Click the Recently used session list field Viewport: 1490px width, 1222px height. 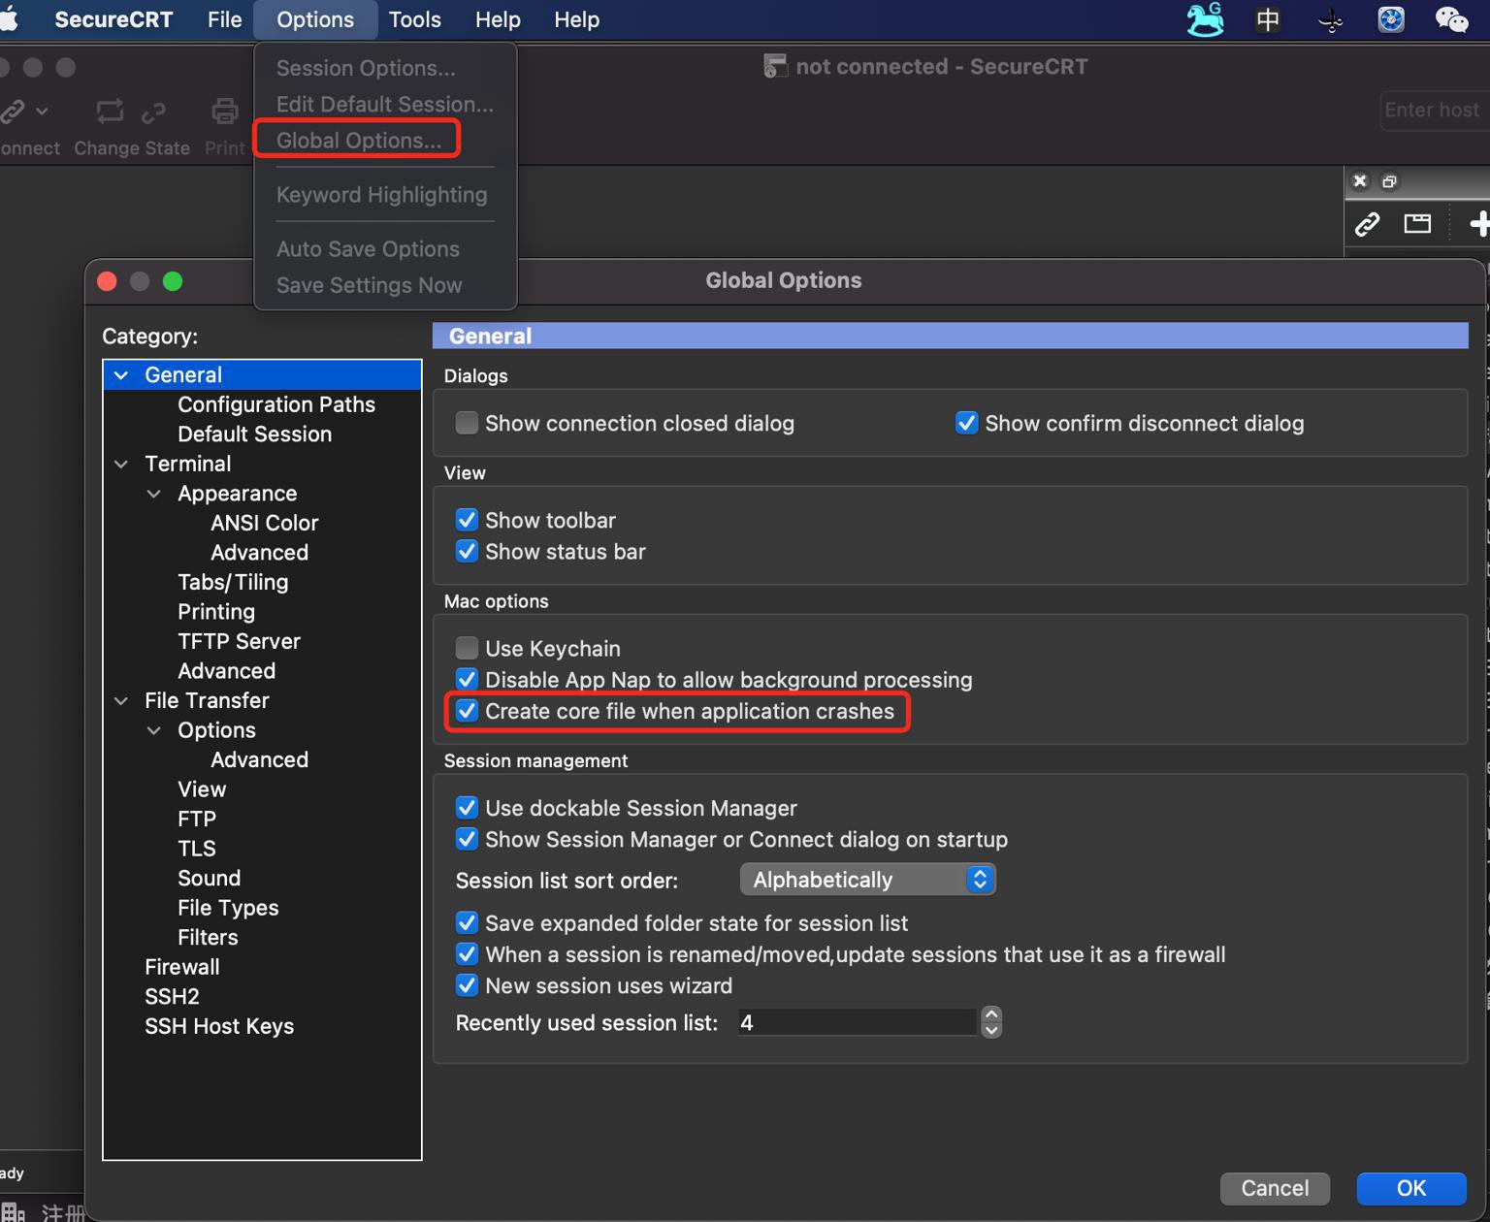point(857,1022)
